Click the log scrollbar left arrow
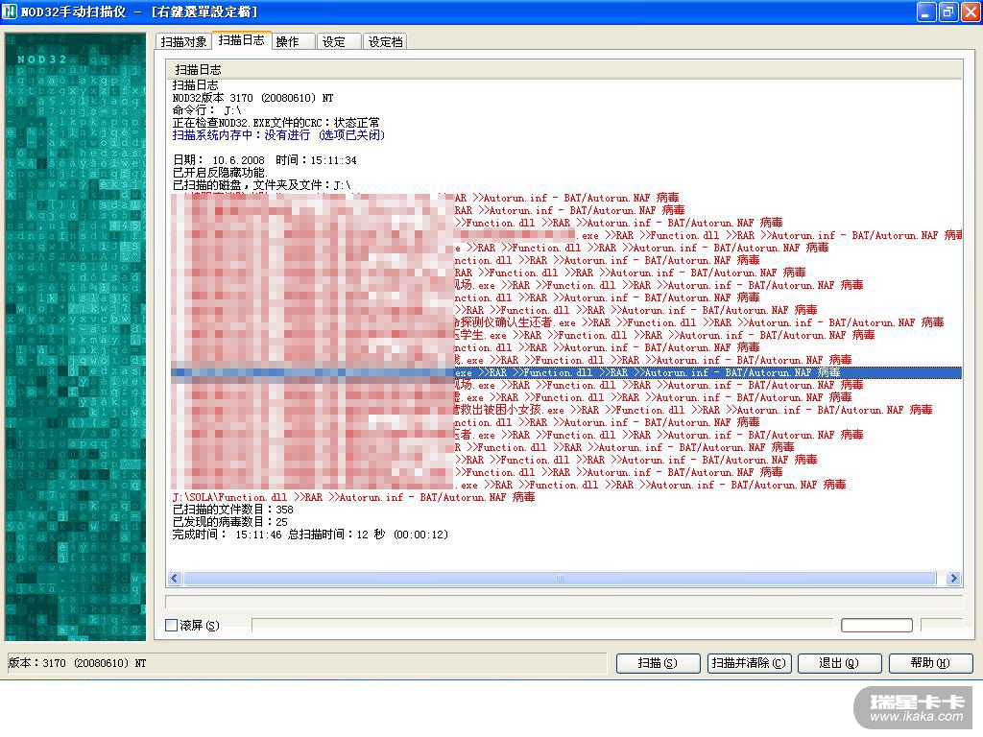 (175, 578)
